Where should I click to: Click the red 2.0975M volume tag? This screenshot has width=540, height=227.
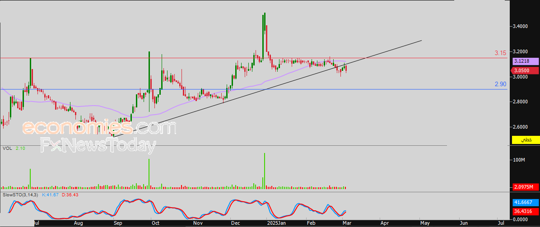[526, 187]
